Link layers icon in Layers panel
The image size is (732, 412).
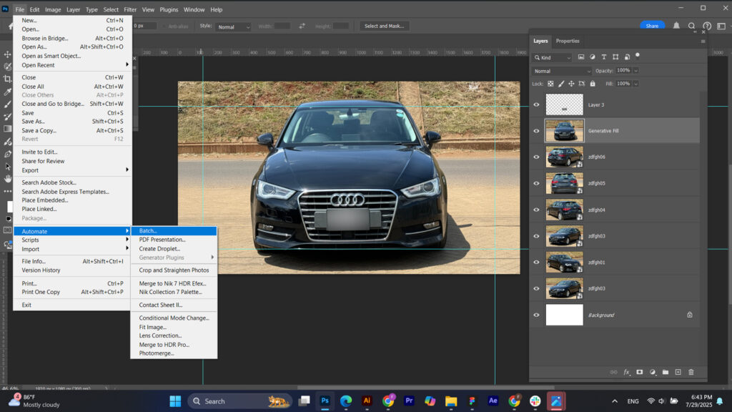(613, 372)
